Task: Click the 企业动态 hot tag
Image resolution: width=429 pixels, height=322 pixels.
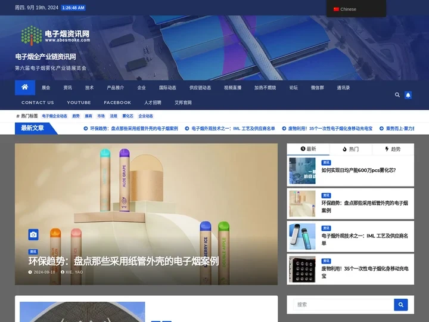Action: tap(145, 116)
